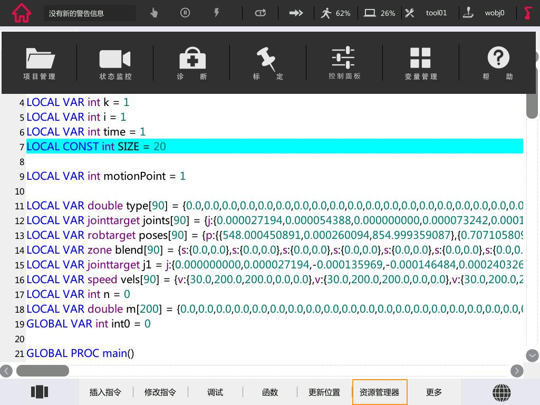Toggle the motor power lightning icon
Screen dimensions: 540x405
click(x=217, y=13)
